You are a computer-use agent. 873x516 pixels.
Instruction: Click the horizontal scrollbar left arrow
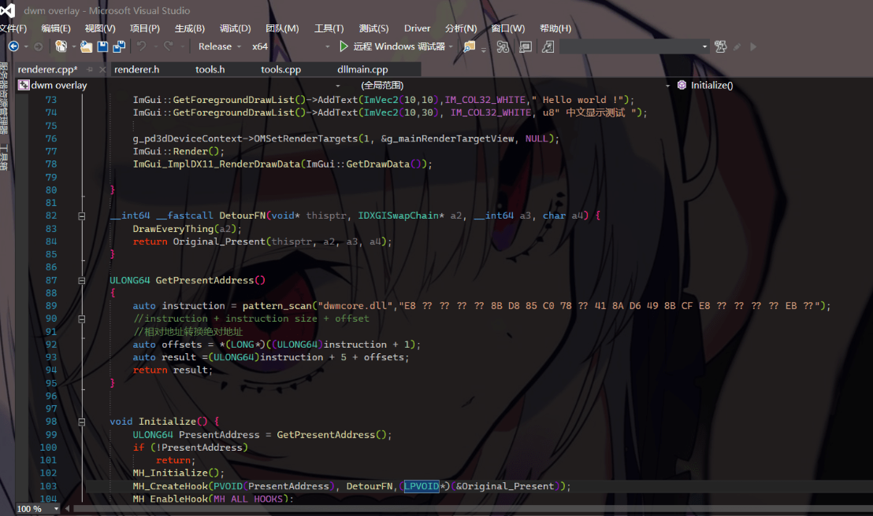68,509
